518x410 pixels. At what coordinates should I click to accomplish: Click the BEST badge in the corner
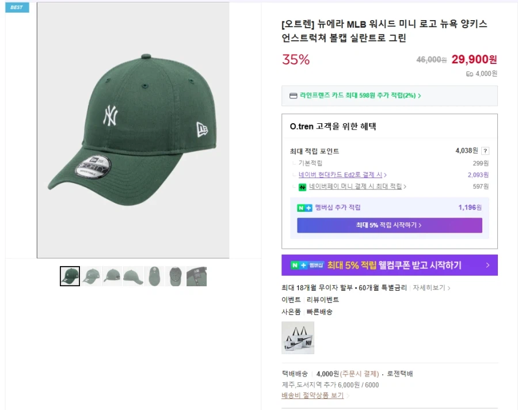[16, 7]
